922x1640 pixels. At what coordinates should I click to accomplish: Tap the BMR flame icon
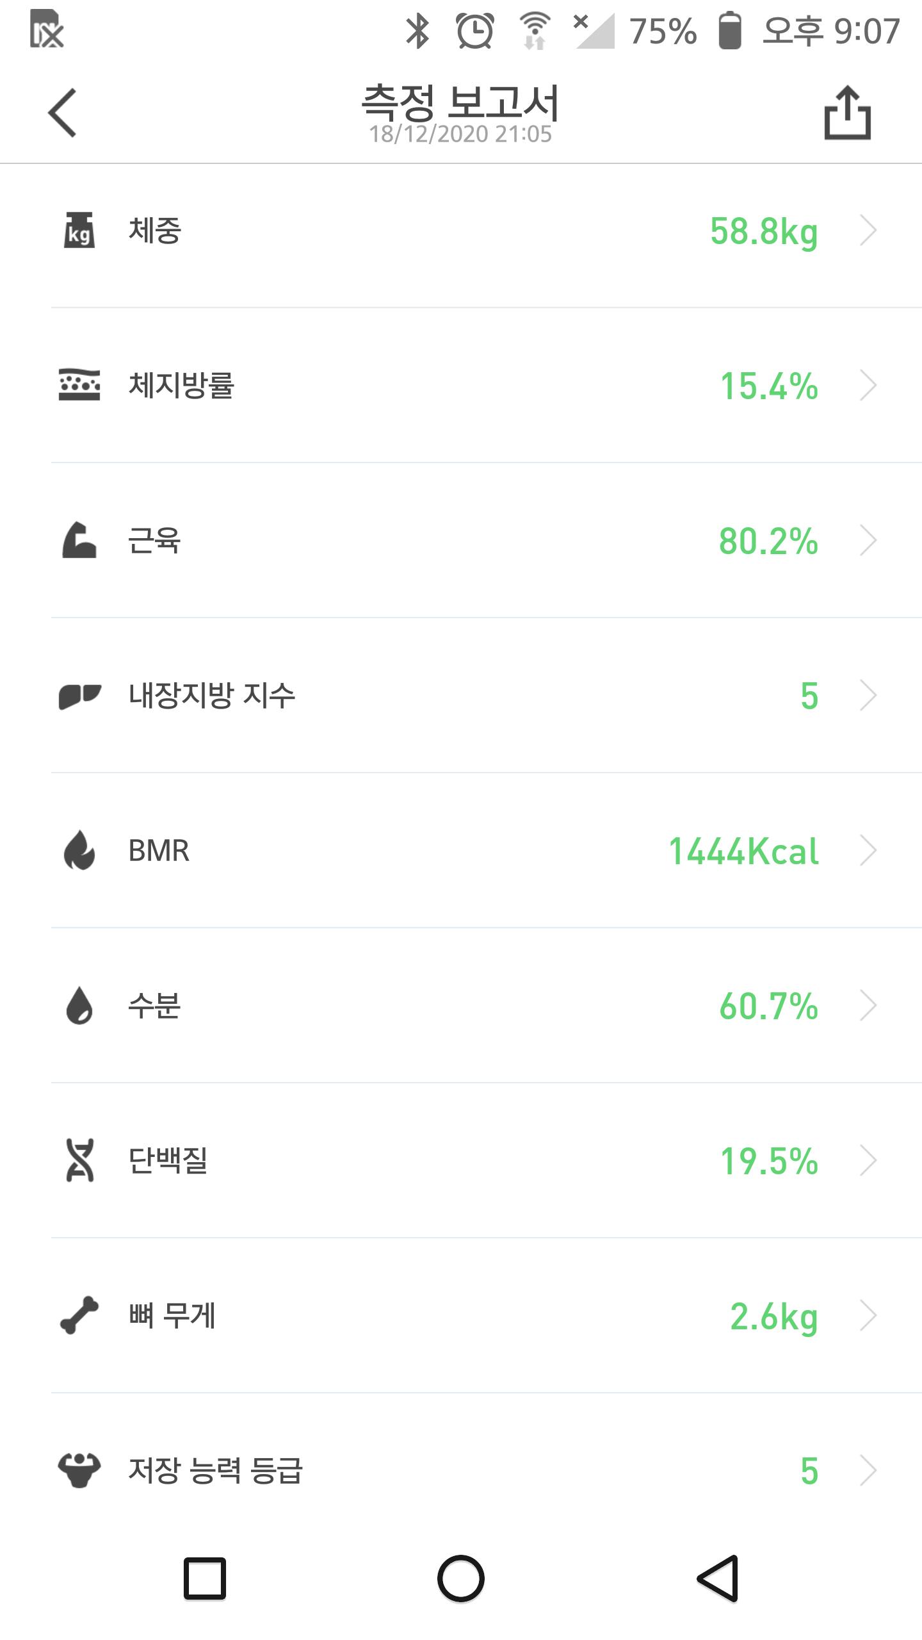tap(79, 850)
